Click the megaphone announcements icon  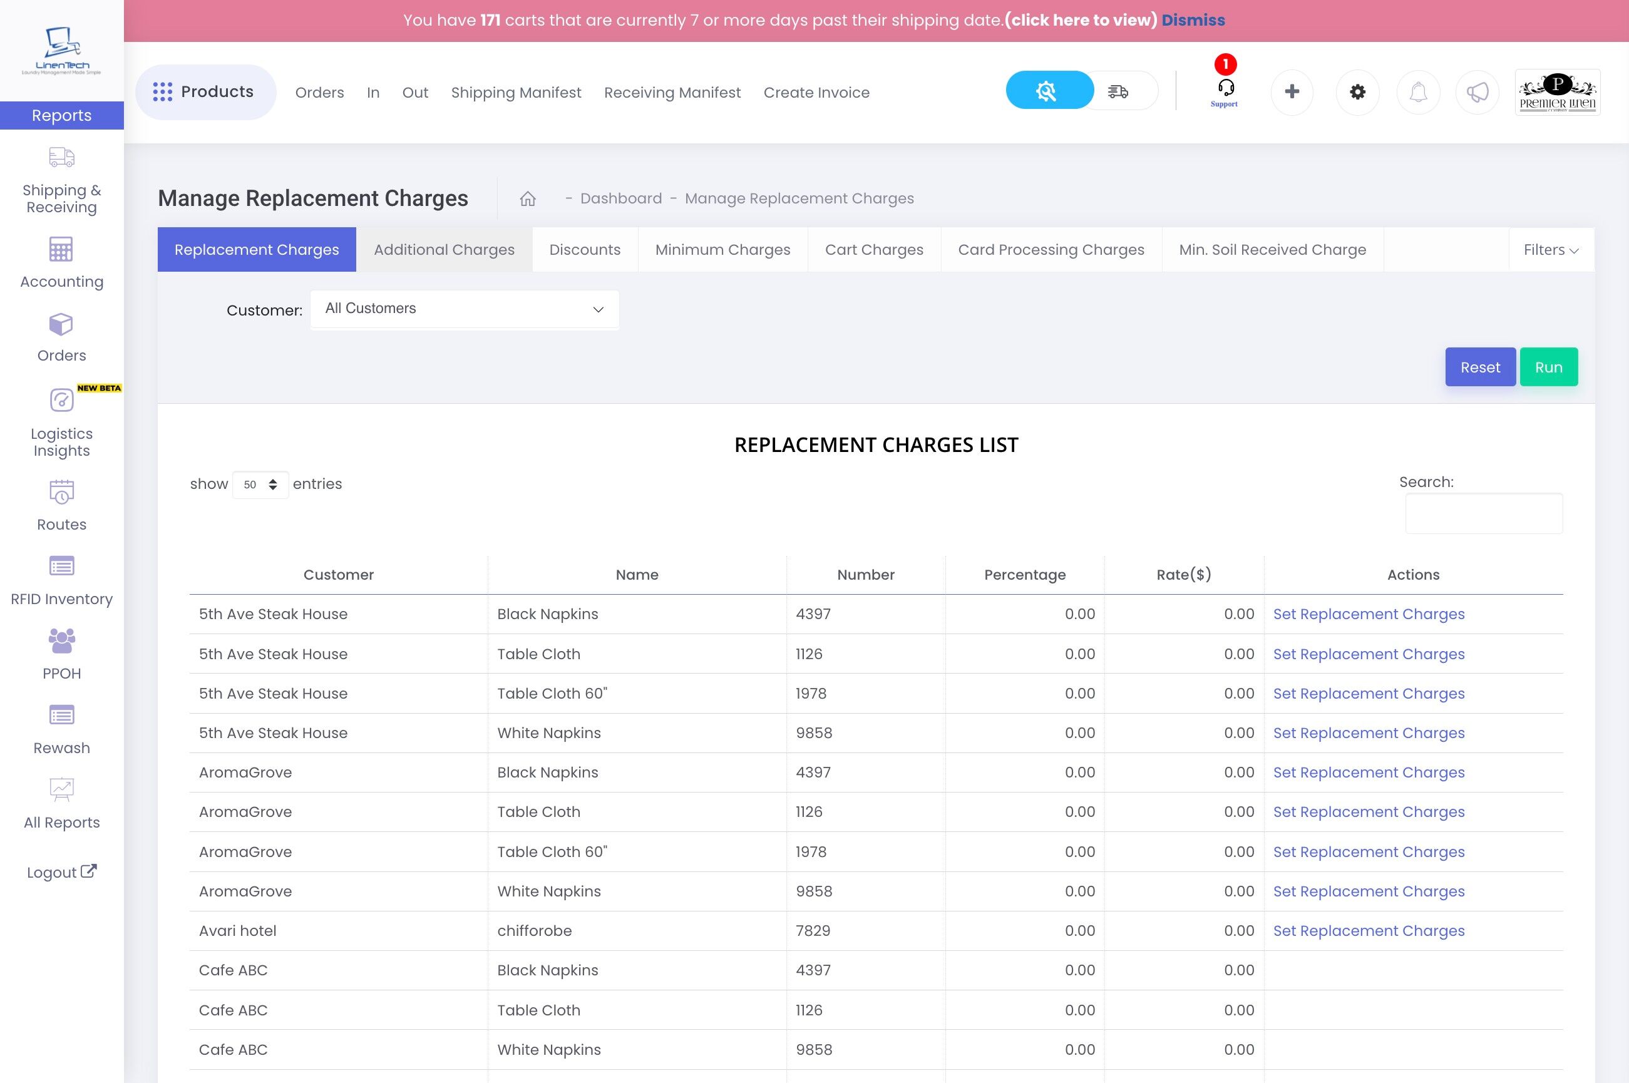[1477, 92]
